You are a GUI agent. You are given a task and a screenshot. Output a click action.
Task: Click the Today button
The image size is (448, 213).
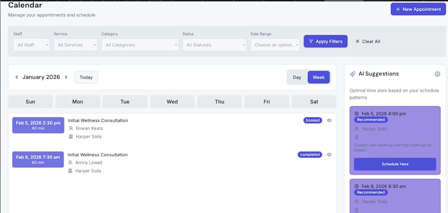(86, 77)
